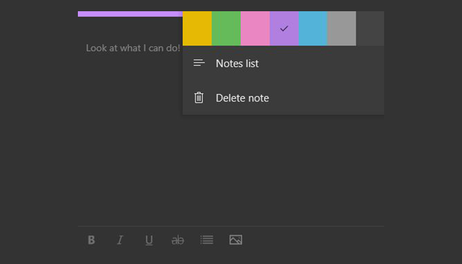The height and width of the screenshot is (264, 462).
Task: Toggle italic formatting in the note
Action: [120, 240]
